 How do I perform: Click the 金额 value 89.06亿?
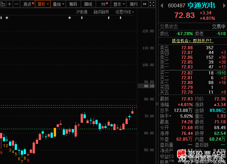pyautogui.click(x=218, y=110)
